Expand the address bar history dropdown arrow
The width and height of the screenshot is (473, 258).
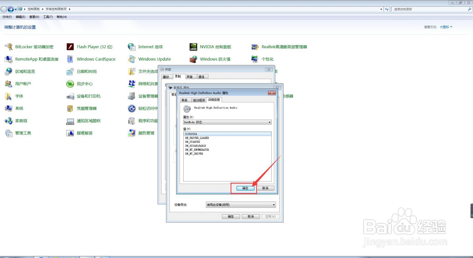(381, 9)
